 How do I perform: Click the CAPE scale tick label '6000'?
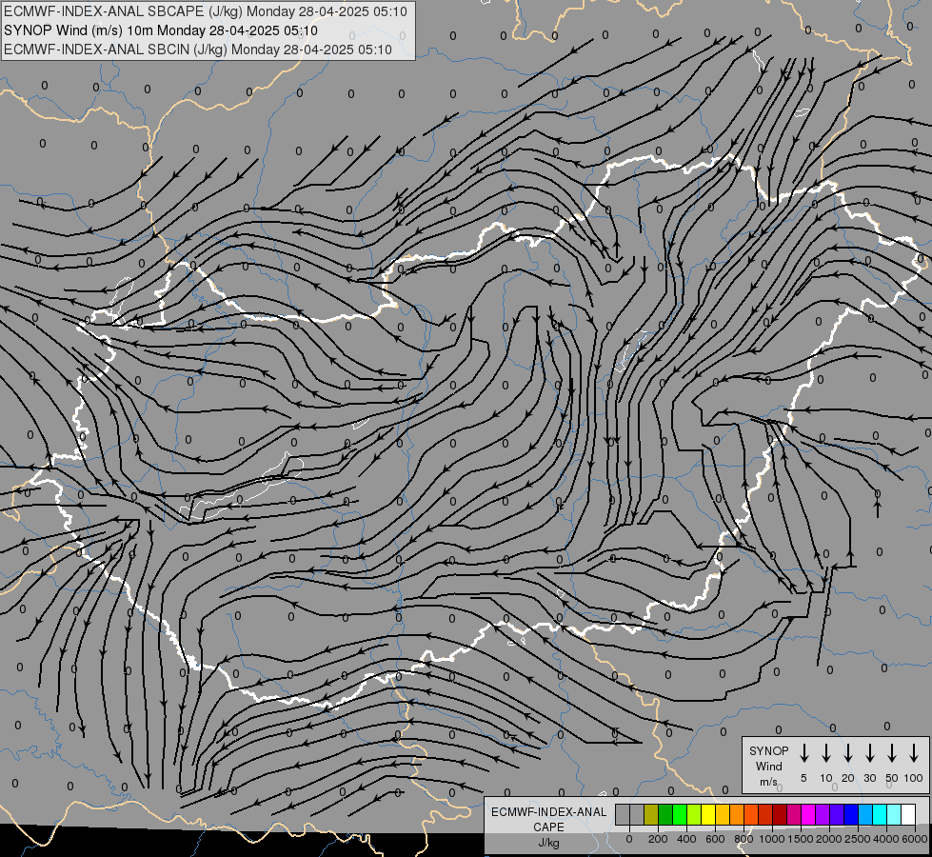coord(914,839)
